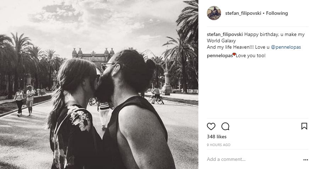Open the three-dot more options menu
The height and width of the screenshot is (169, 316).
tap(305, 160)
